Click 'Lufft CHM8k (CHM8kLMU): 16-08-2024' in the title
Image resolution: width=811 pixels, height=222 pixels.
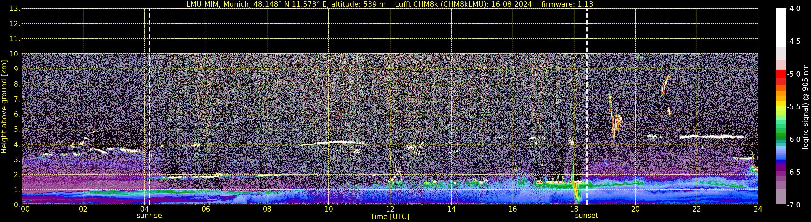[x=463, y=4]
